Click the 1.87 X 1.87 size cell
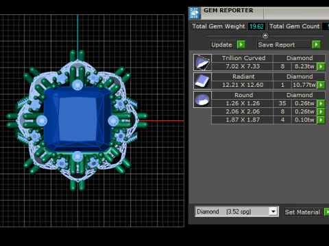 [x=243, y=120]
